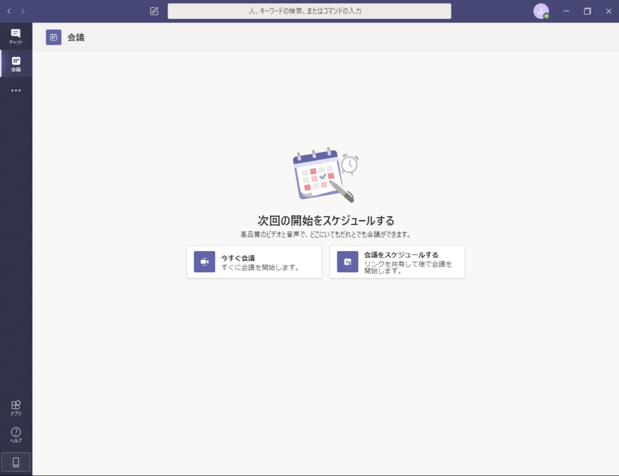
Task: Click the search and command input box
Action: (309, 11)
